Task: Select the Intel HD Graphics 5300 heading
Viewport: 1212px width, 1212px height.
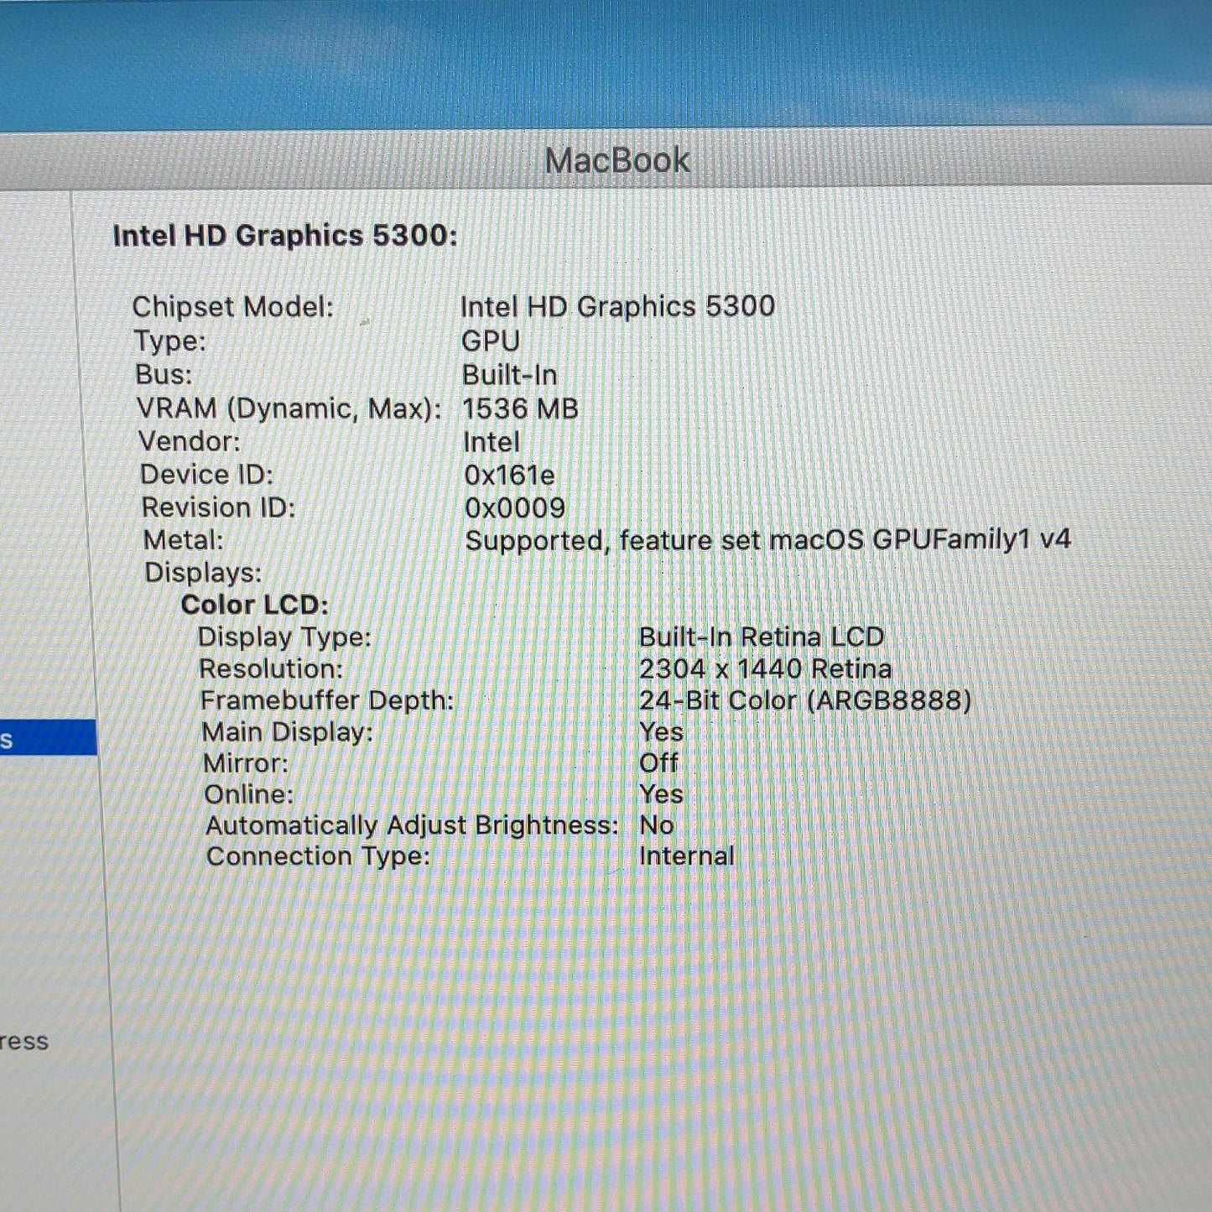Action: tap(285, 236)
